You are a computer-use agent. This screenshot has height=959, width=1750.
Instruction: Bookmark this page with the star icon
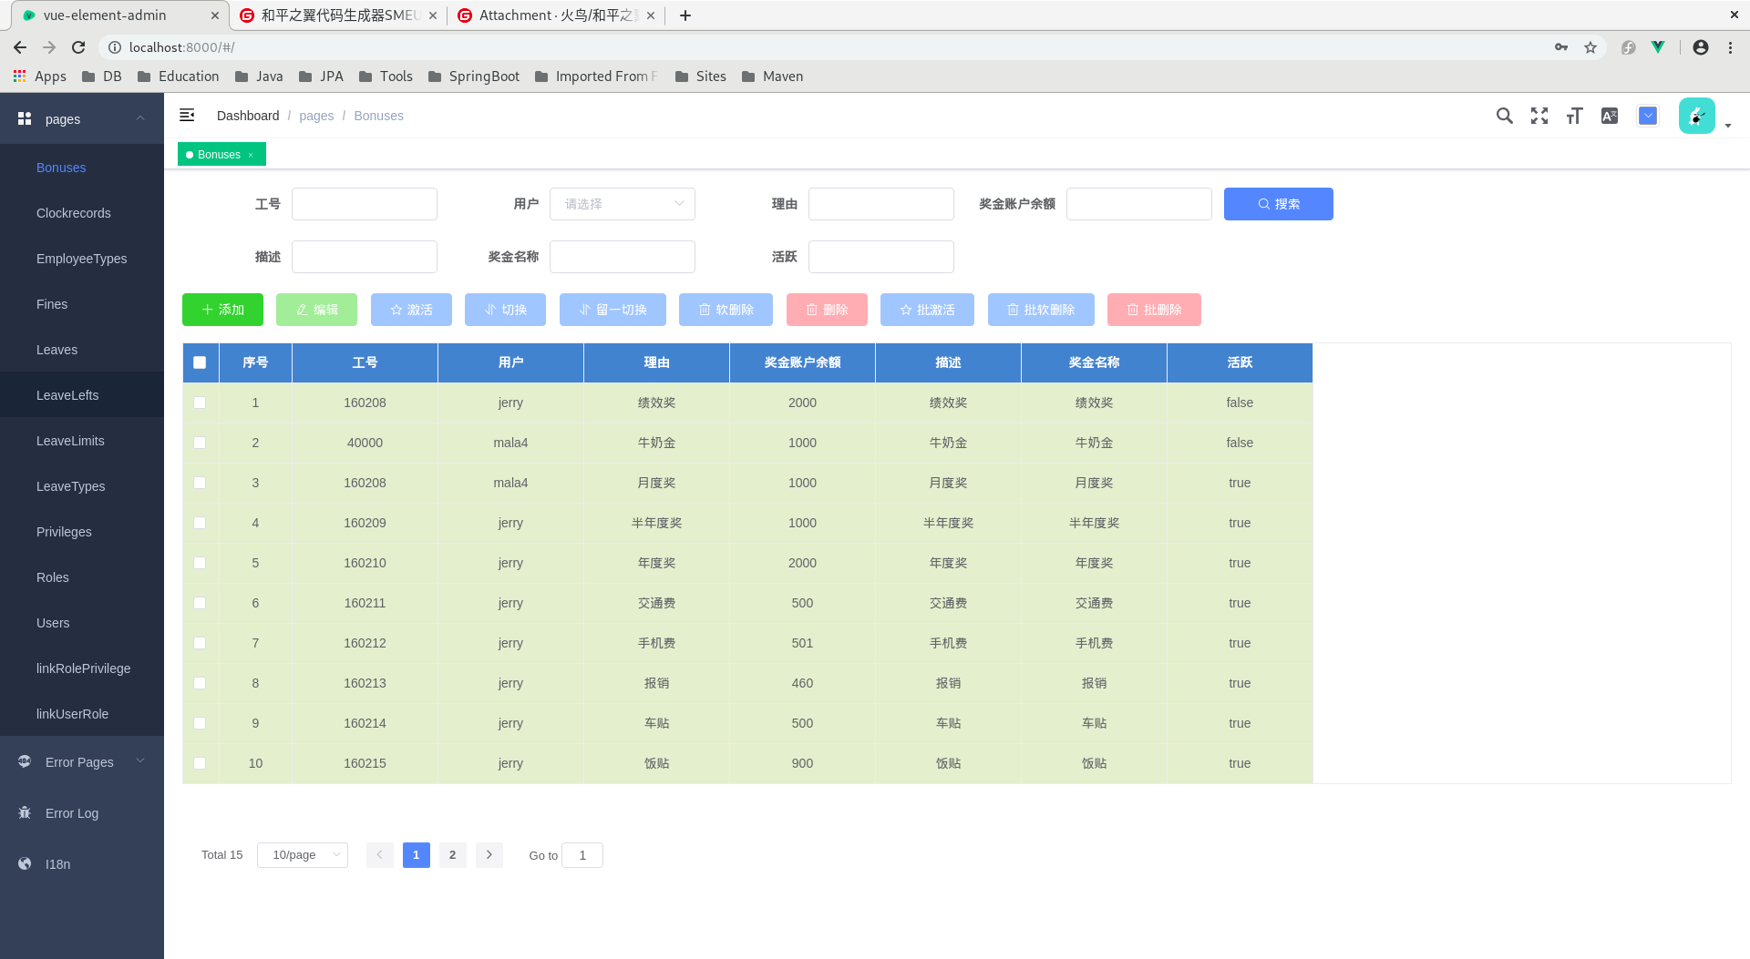pos(1590,47)
